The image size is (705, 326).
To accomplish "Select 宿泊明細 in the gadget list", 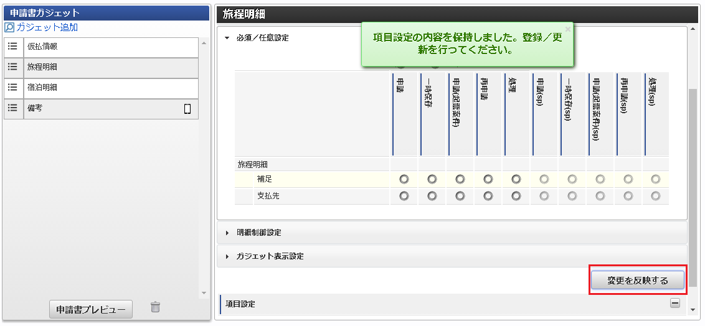I will (x=111, y=88).
